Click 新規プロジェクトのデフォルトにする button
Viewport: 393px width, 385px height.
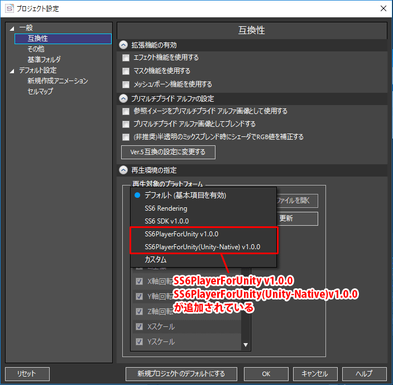[x=181, y=374]
